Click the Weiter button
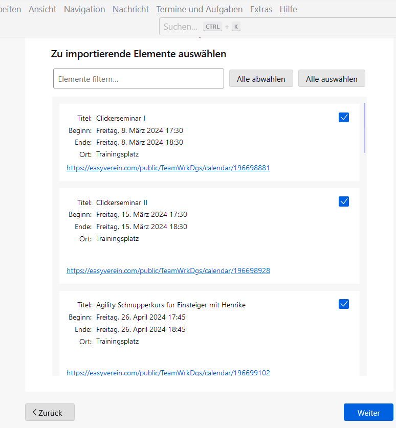Screen dimensions: 396x428 click(368, 412)
